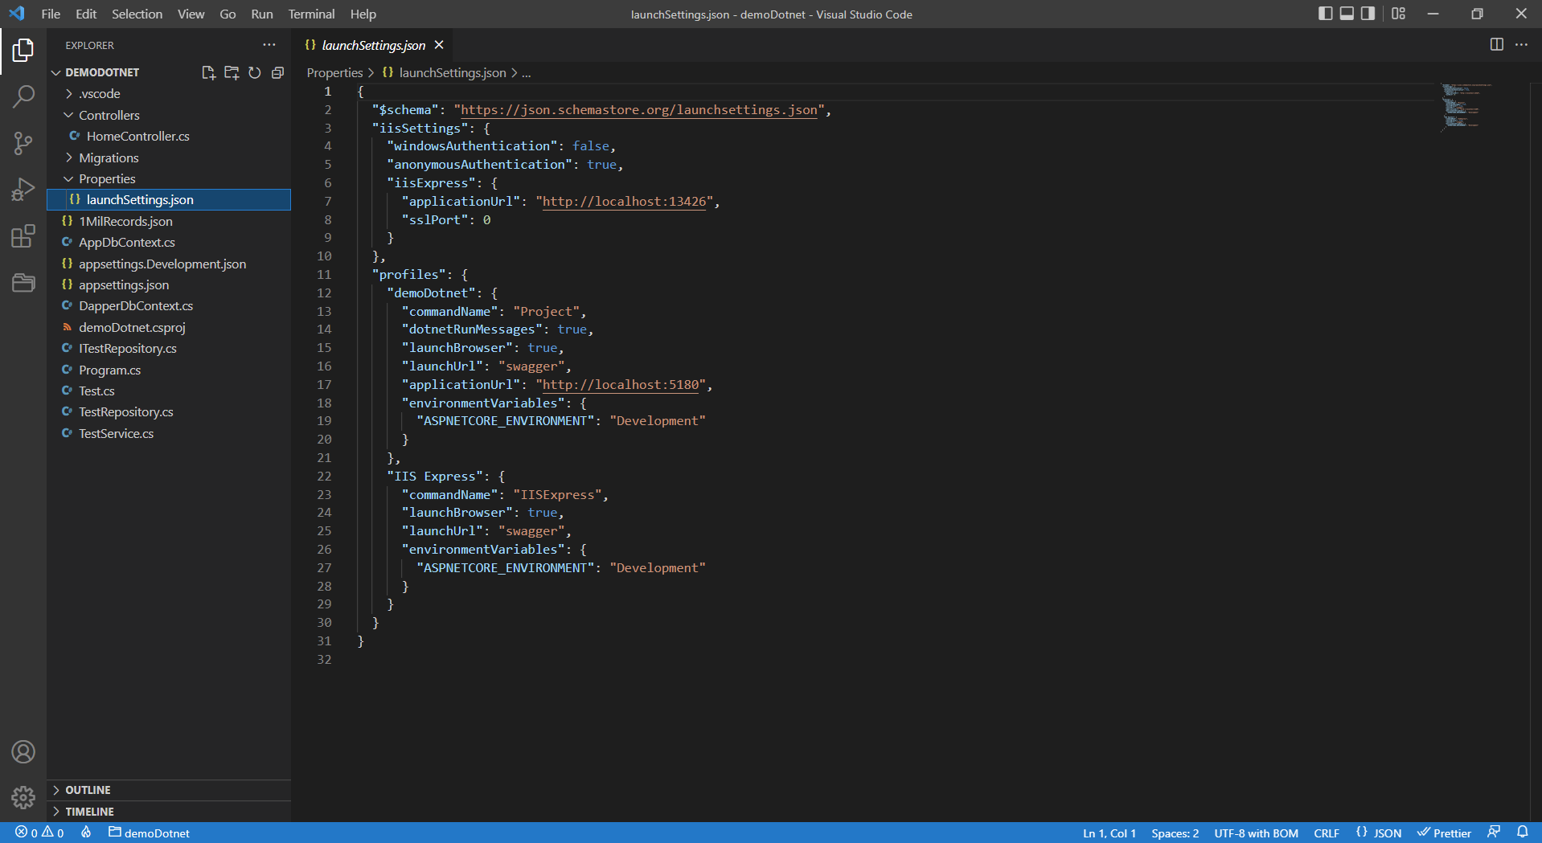Open the Extensions view
The height and width of the screenshot is (843, 1542).
click(23, 235)
